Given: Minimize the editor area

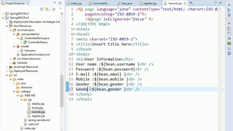Looking at the screenshot, I should point(215,3).
